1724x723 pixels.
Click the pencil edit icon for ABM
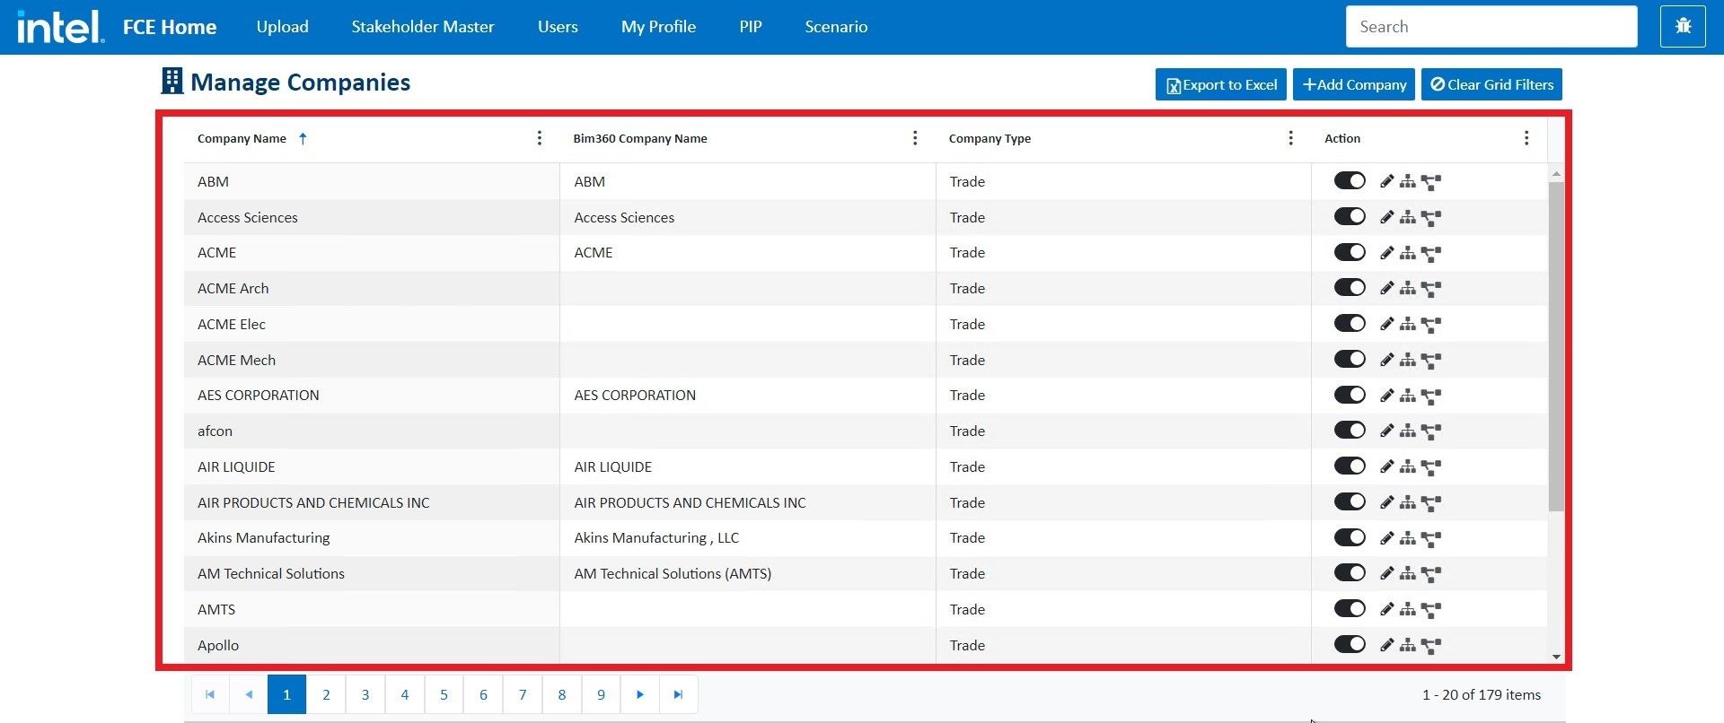[x=1387, y=181]
